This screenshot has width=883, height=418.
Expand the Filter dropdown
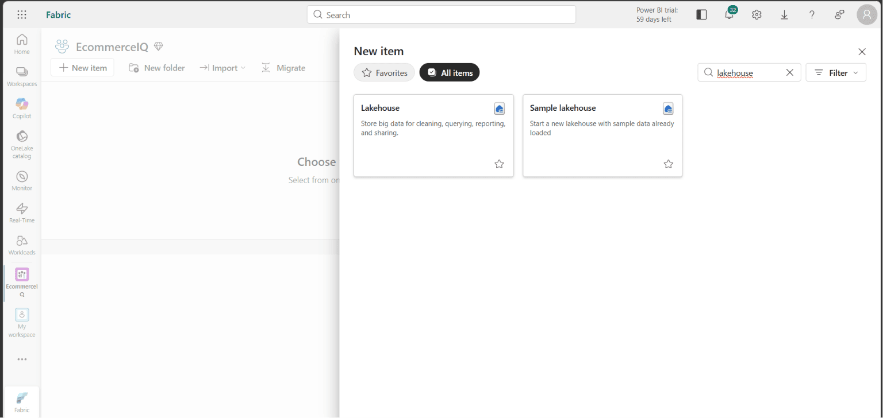pyautogui.click(x=836, y=72)
